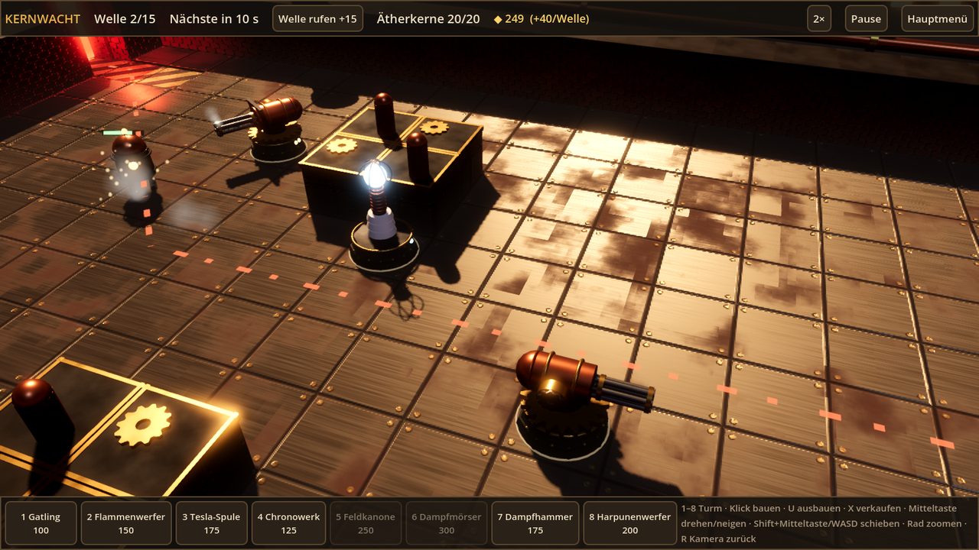Pick the 8 Harpunenwerfer tower
Viewport: 979px width, 550px height.
tap(630, 523)
